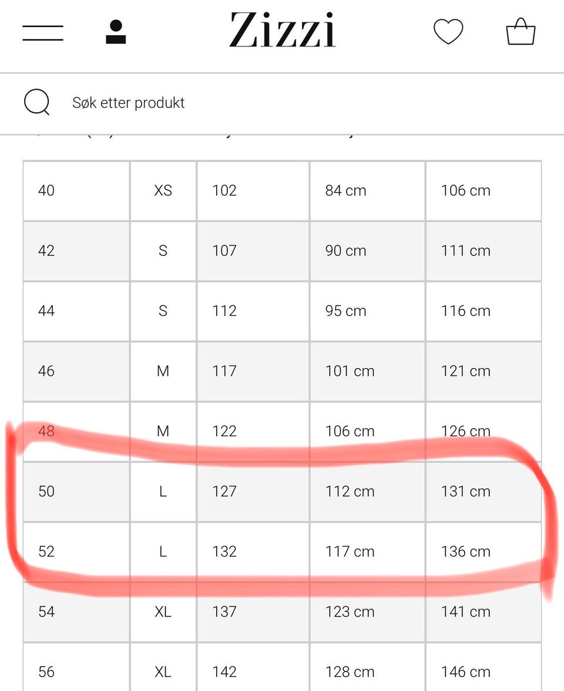The image size is (564, 691).
Task: Click the XS size cell
Action: (x=163, y=190)
